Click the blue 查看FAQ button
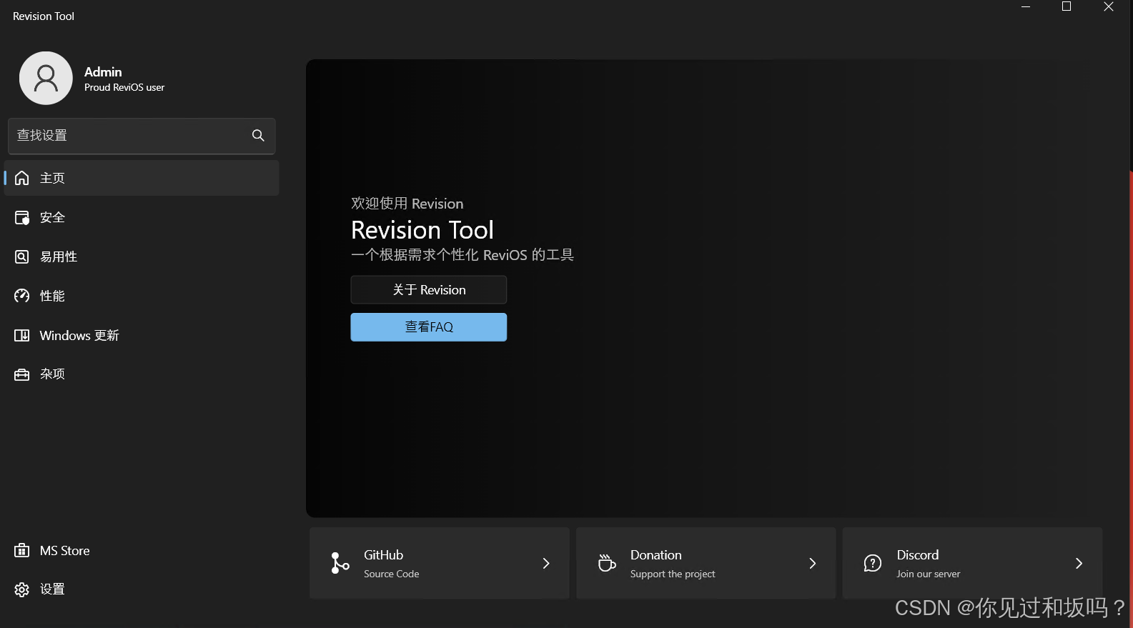 point(429,327)
